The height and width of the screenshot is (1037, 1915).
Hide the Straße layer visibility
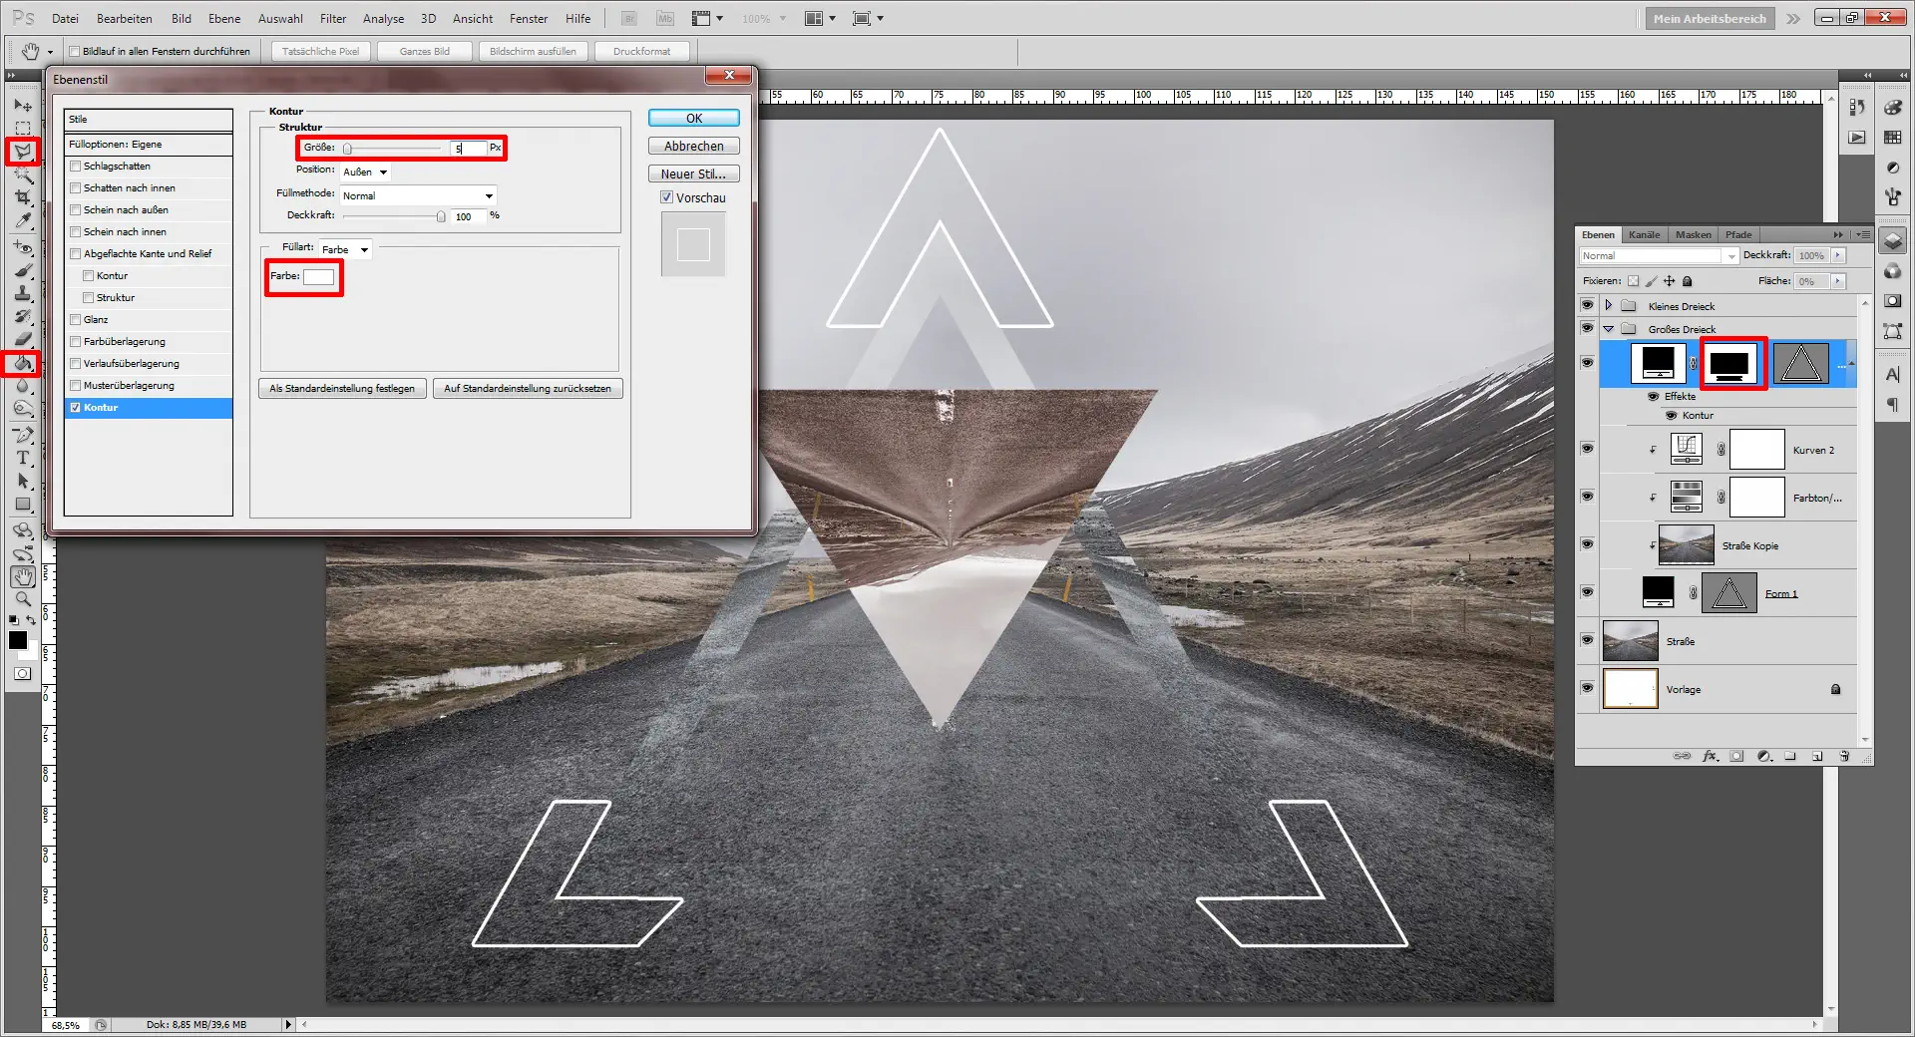click(1587, 641)
